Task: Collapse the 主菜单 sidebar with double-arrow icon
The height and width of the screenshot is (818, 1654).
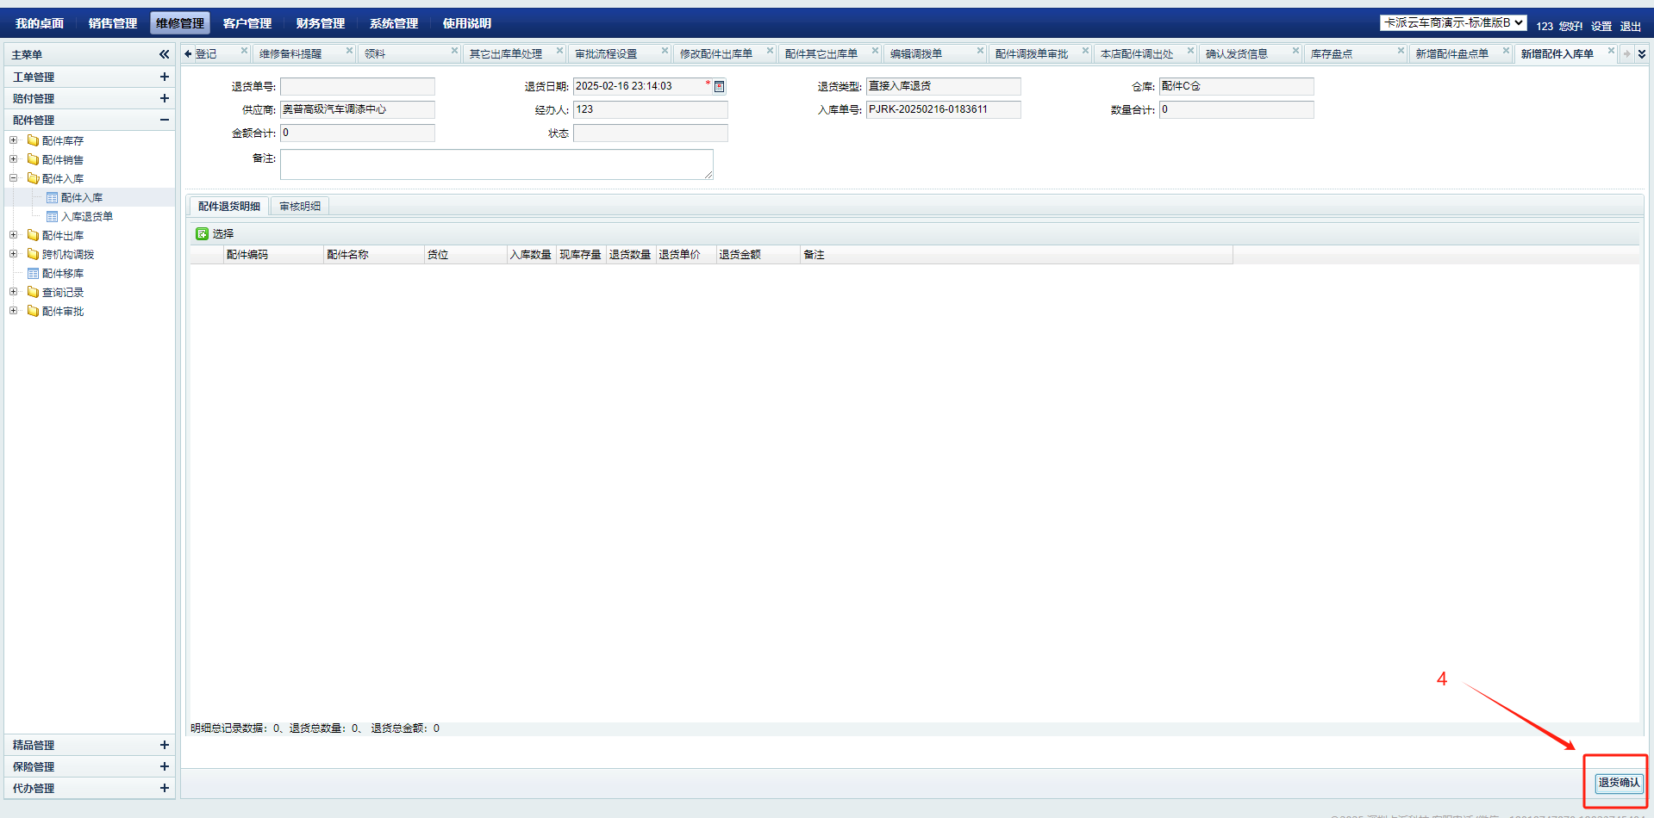Action: [164, 54]
